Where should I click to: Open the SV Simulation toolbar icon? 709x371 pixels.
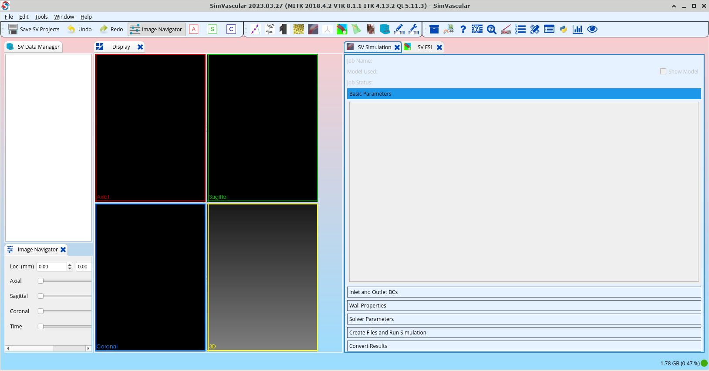pyautogui.click(x=313, y=29)
